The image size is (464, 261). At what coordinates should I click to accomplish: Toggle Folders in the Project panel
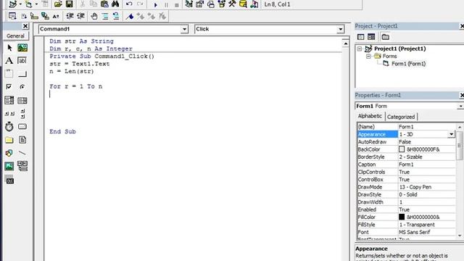click(x=385, y=37)
